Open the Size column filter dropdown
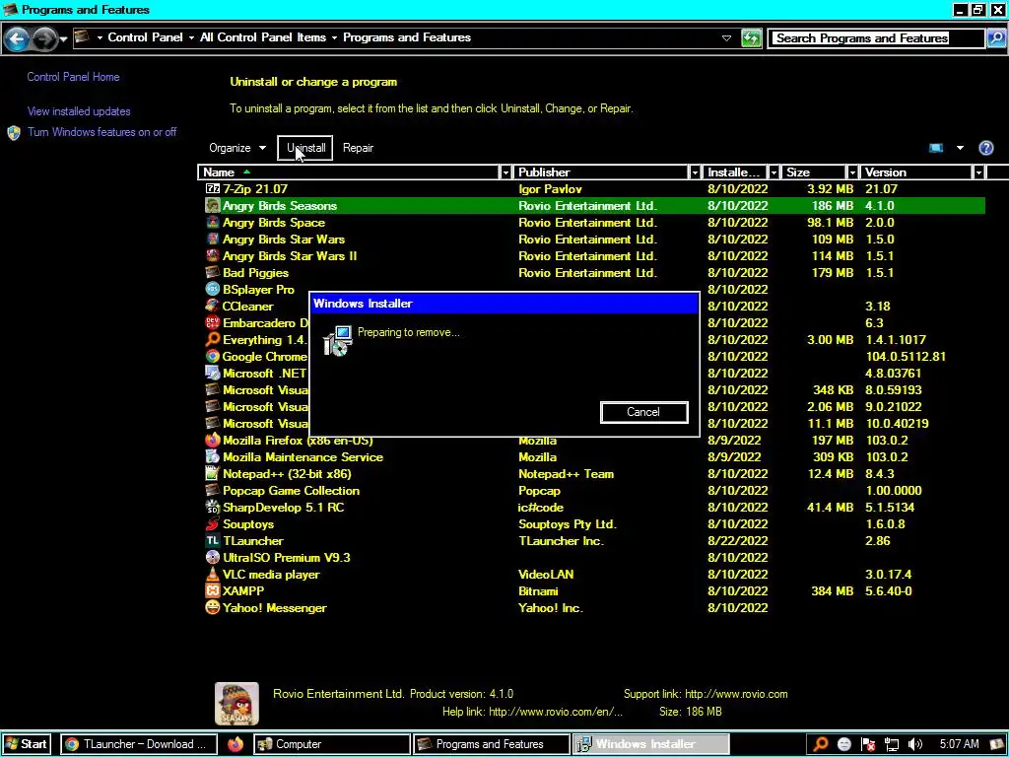Screen dimensions: 1009x757 (852, 172)
